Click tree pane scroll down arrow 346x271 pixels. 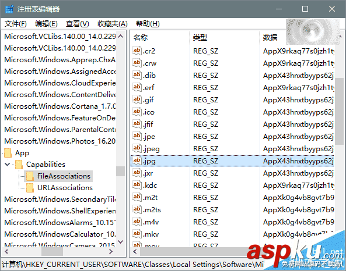click(120, 242)
